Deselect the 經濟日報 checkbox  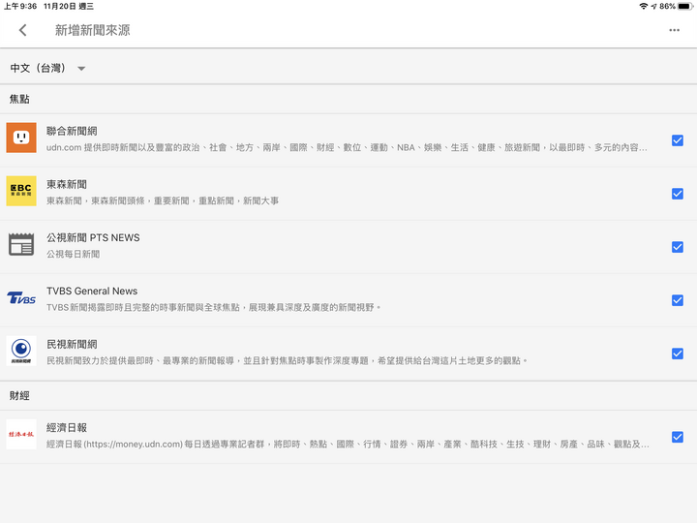click(x=677, y=437)
